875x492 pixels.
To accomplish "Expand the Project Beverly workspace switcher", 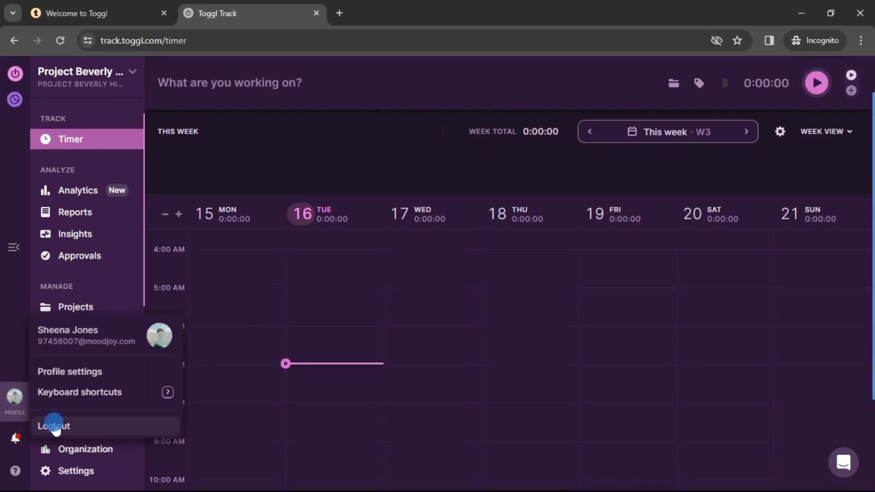I will pyautogui.click(x=133, y=72).
